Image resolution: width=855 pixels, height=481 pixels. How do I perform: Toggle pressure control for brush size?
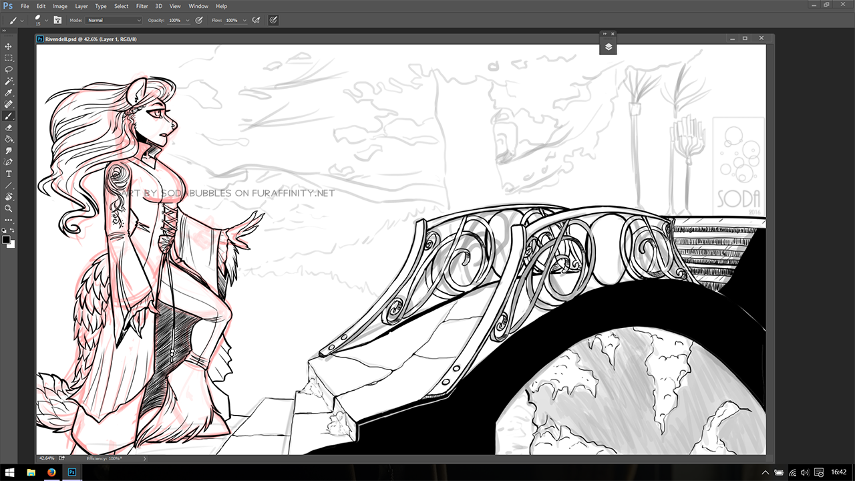pyautogui.click(x=273, y=20)
